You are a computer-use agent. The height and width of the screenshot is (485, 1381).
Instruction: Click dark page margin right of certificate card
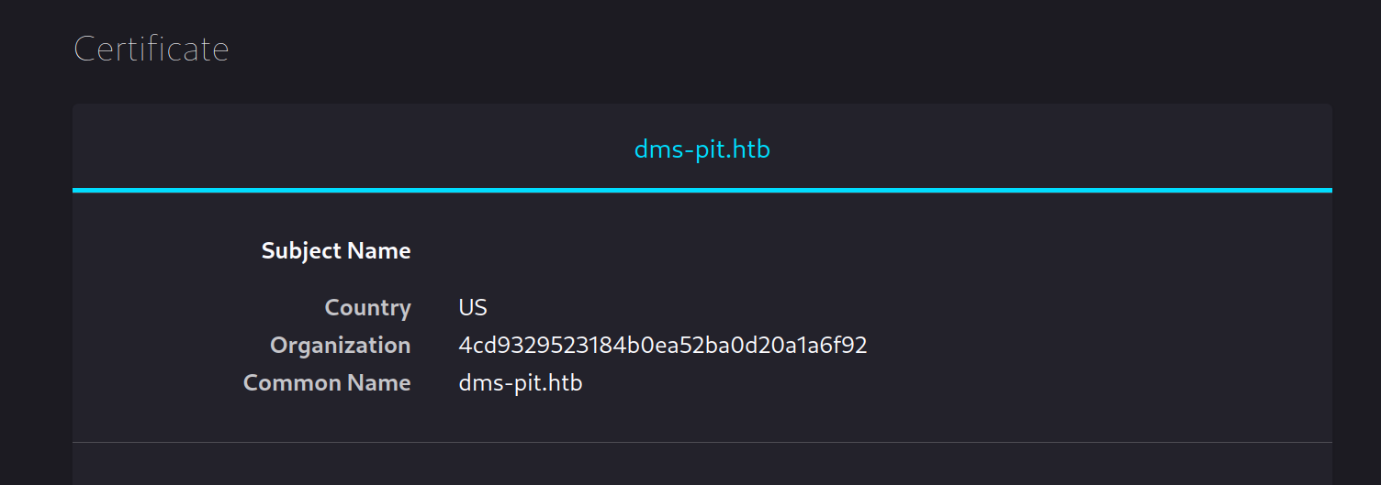(x=1356, y=275)
